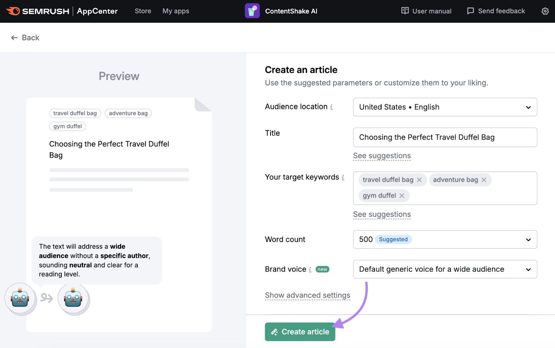Open the settings gear icon

coord(545,11)
